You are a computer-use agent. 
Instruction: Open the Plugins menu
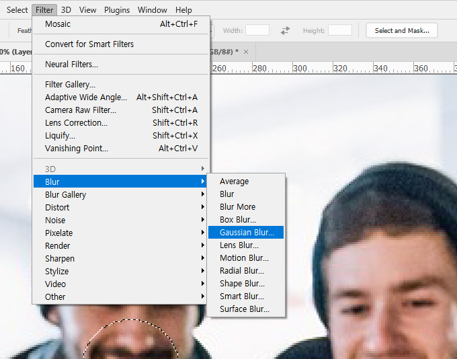pyautogui.click(x=117, y=10)
